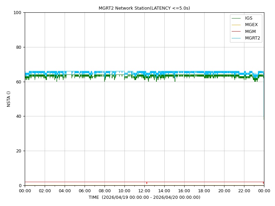This screenshot has width=275, height=206.
Task: Click the 04:00 x-axis tick label
Action: point(65,191)
